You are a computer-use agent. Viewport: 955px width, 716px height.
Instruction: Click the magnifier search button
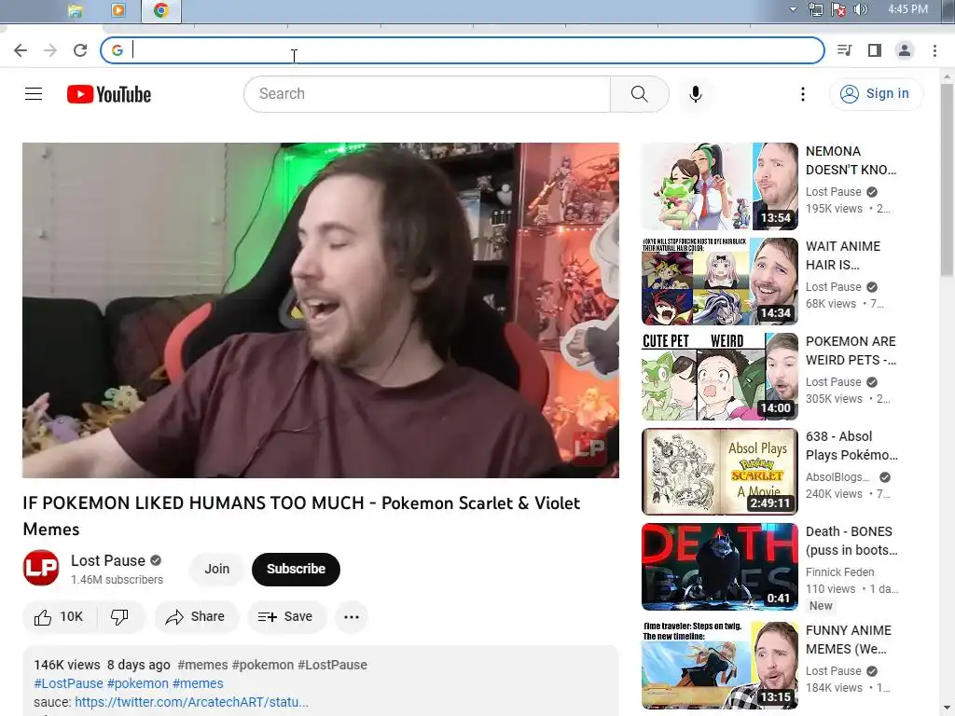(640, 94)
